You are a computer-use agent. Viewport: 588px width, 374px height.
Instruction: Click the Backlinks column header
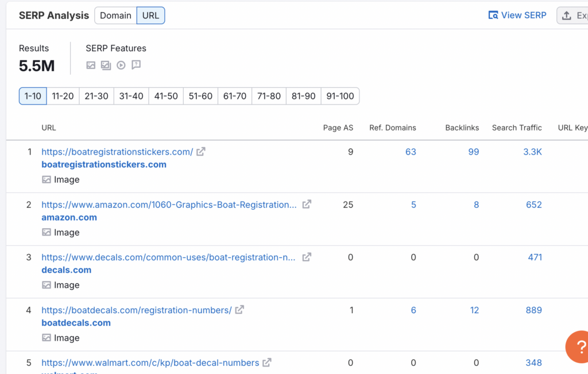462,128
